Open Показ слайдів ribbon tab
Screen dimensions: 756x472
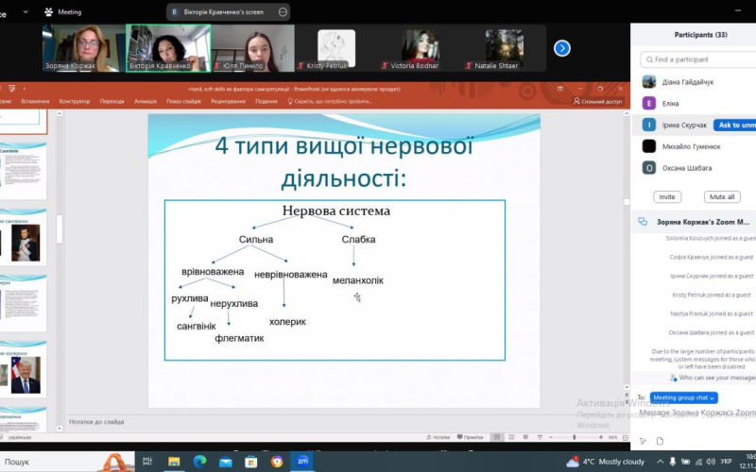[183, 101]
